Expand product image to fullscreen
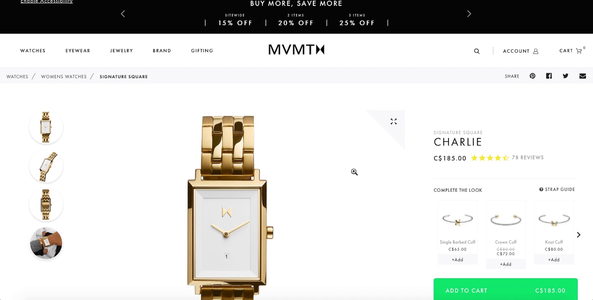 click(394, 121)
